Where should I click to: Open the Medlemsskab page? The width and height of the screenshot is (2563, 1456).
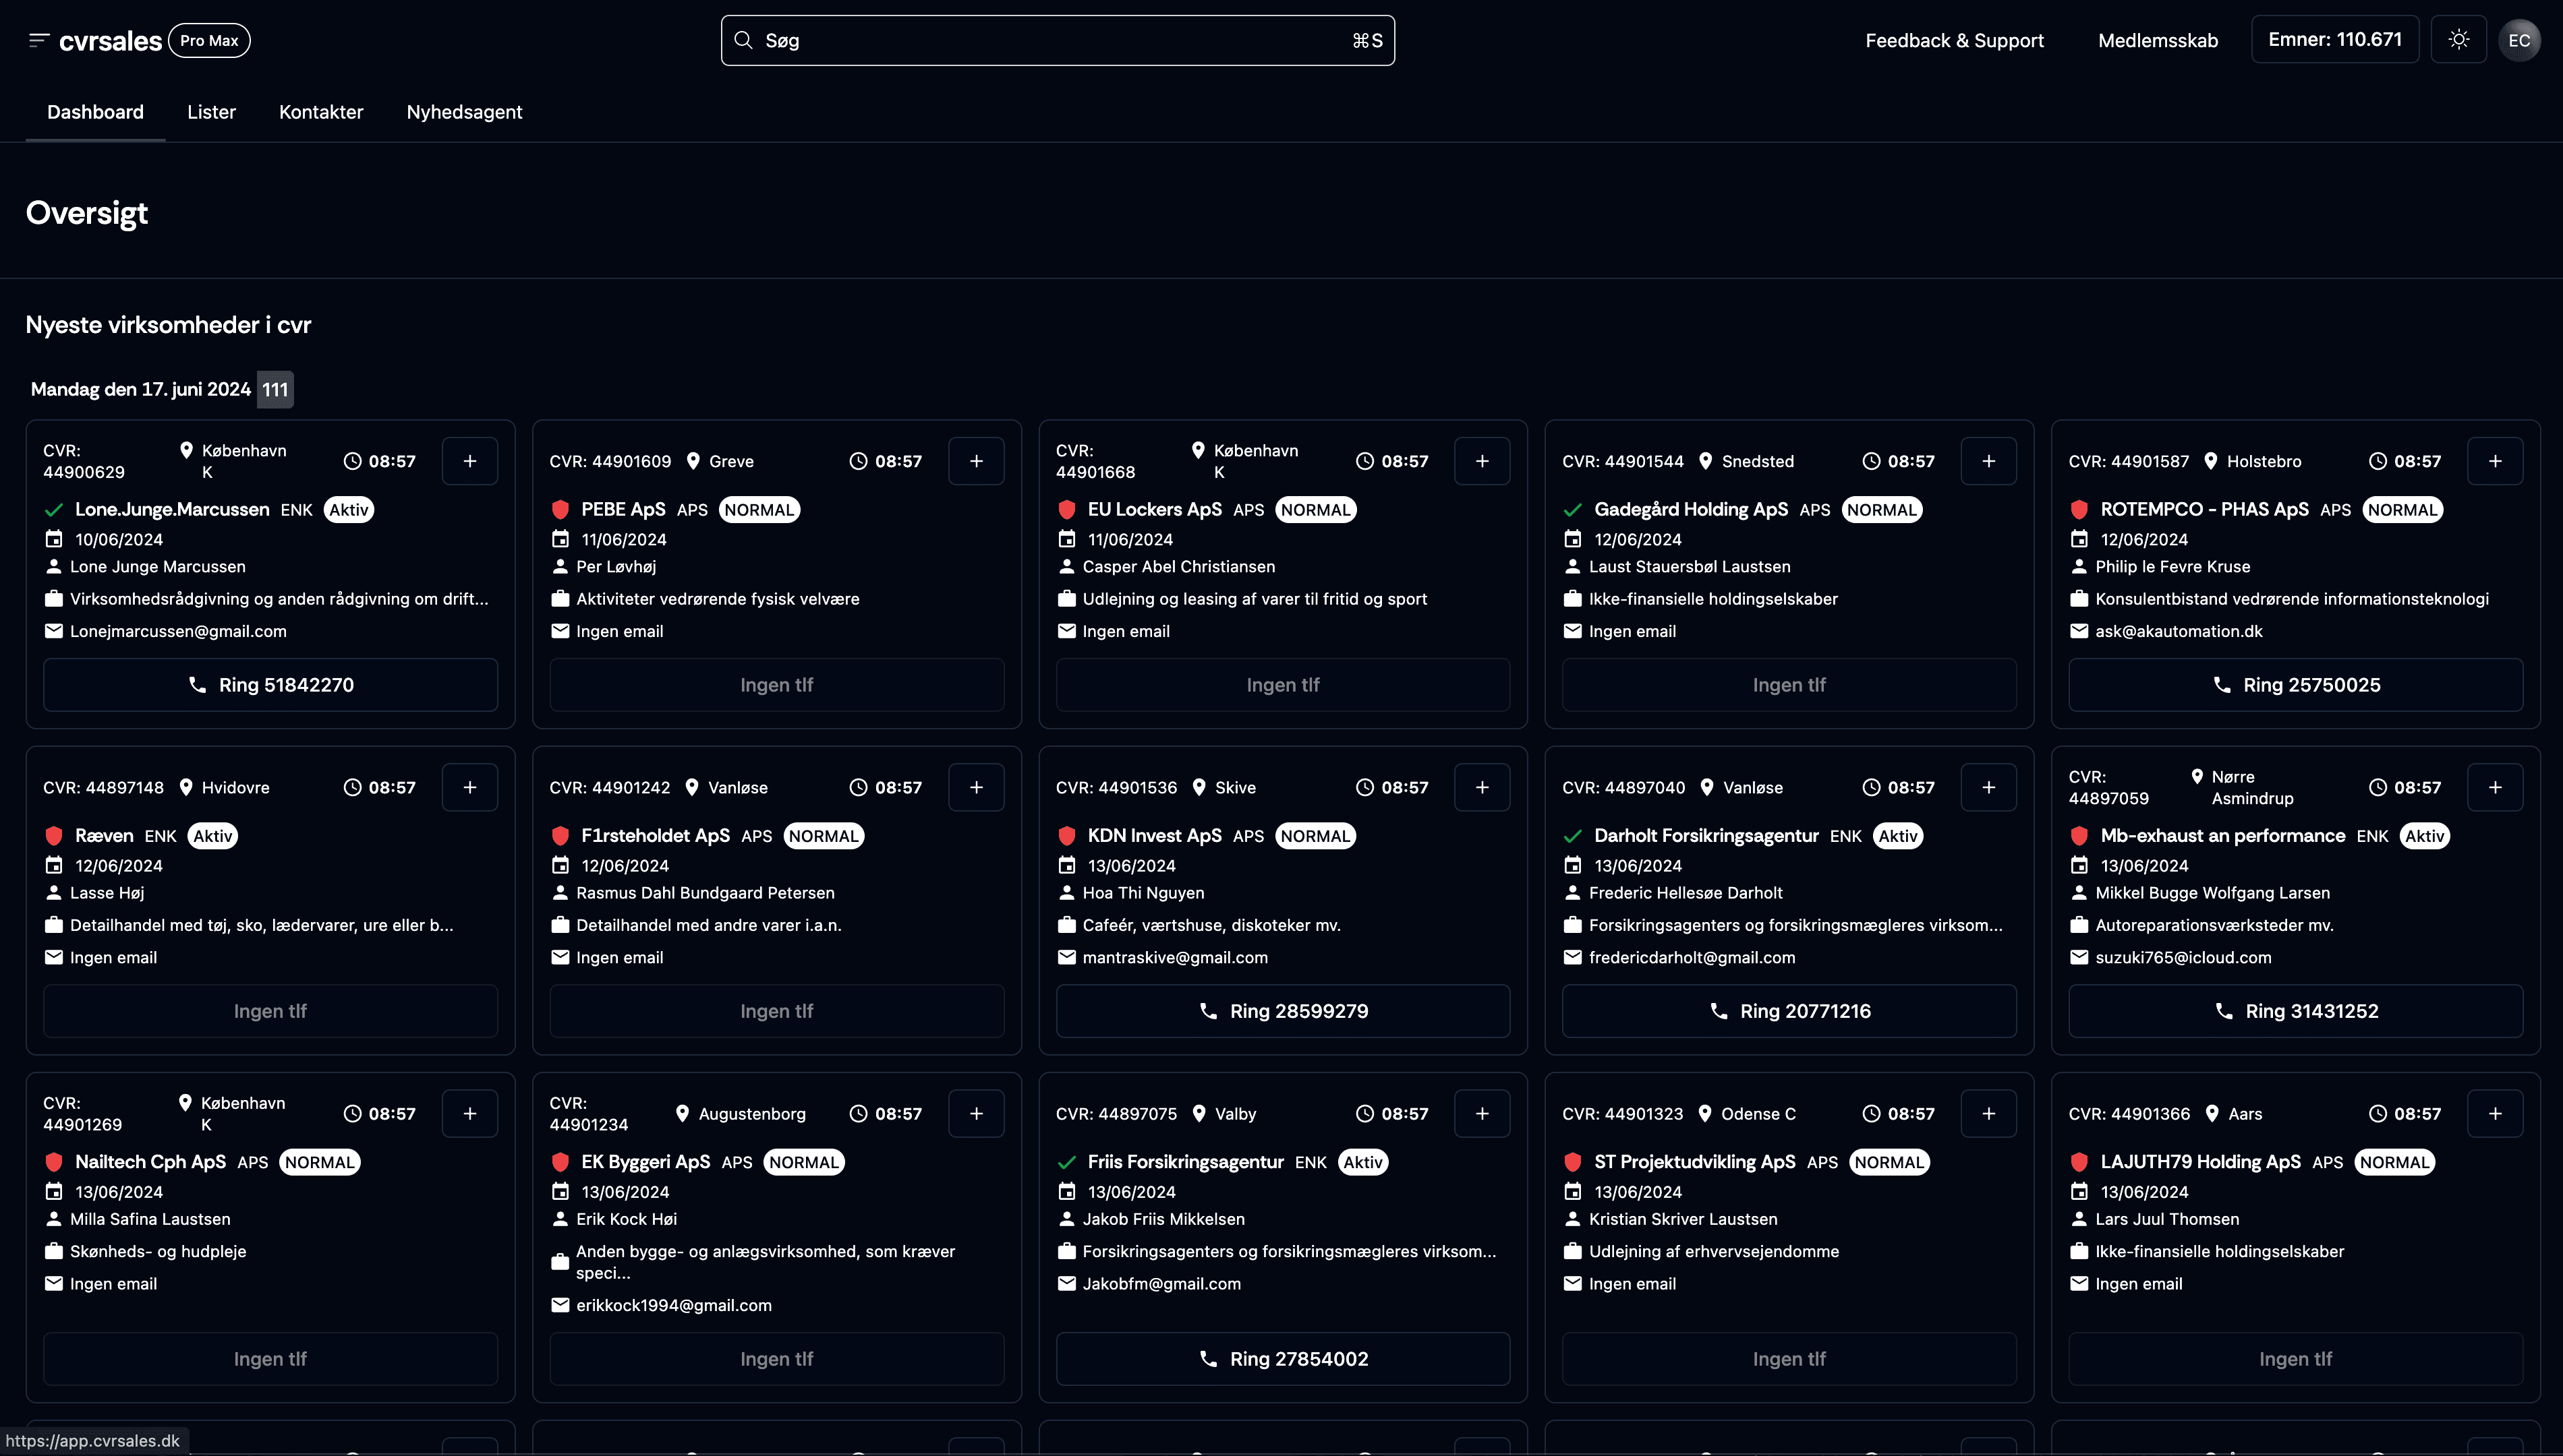click(2157, 40)
